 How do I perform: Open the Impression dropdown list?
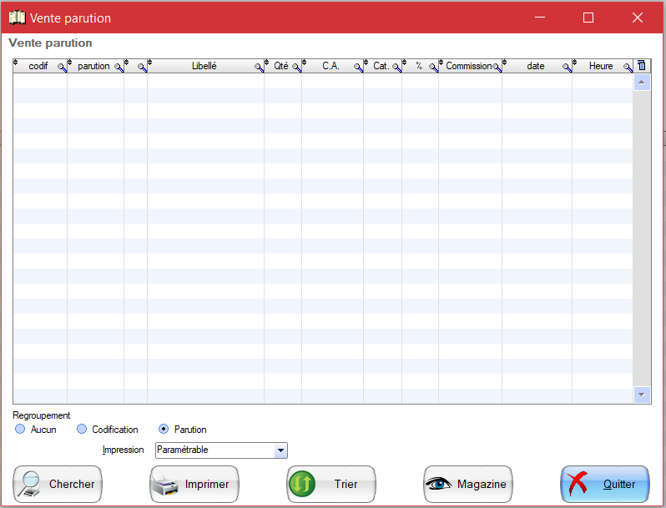280,450
